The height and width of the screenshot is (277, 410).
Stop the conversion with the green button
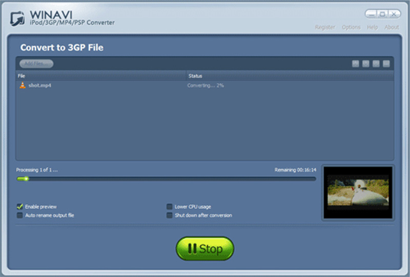204,248
